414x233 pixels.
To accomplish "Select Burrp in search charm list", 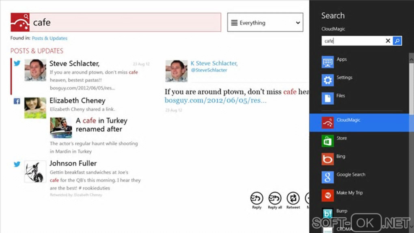I will click(x=360, y=214).
